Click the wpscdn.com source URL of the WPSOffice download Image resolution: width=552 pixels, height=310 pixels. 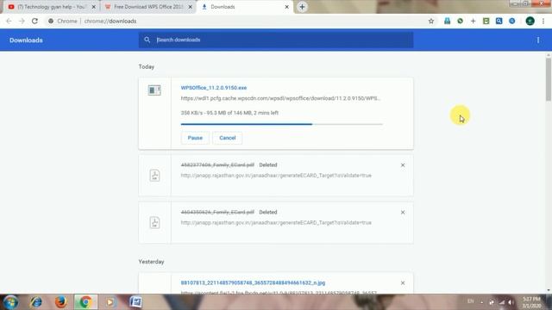coord(280,98)
